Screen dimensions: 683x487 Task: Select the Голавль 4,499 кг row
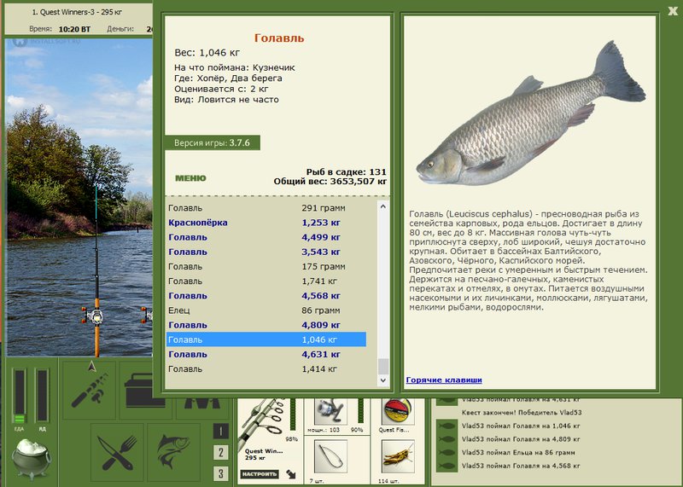(266, 237)
